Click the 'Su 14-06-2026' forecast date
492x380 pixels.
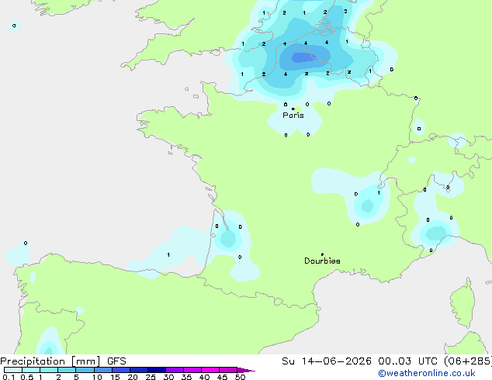[x=327, y=361]
